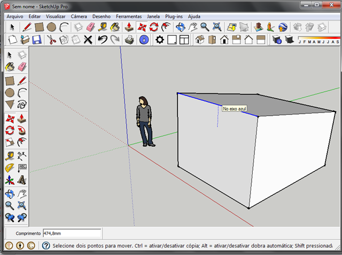This screenshot has height=255, width=342.
Task: Select the Rectangle tool in the side palette
Action: tap(10, 81)
